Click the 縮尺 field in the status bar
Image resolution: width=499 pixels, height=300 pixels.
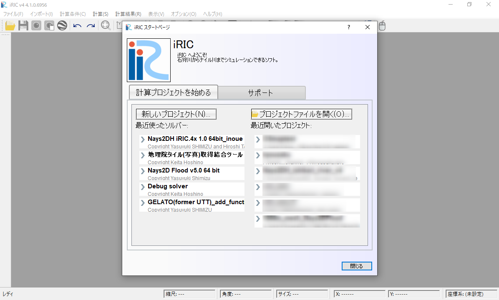[190, 294]
